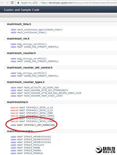117x155 pixels.
Task: Click the browser back arrow
Action: click(2, 2)
